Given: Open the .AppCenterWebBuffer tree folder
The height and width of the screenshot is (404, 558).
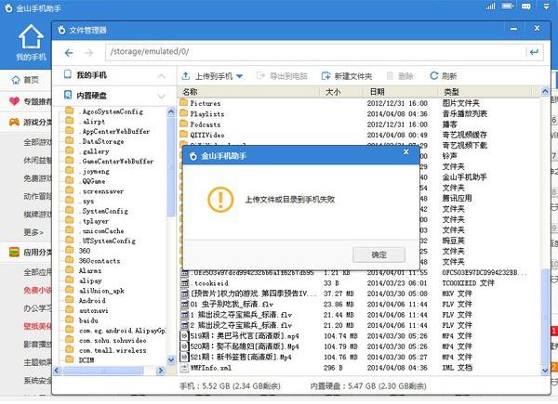Looking at the screenshot, I should pos(108,132).
